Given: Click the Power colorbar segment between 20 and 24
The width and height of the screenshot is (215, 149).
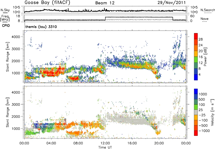Looking at the screenshot, I should click(196, 48).
